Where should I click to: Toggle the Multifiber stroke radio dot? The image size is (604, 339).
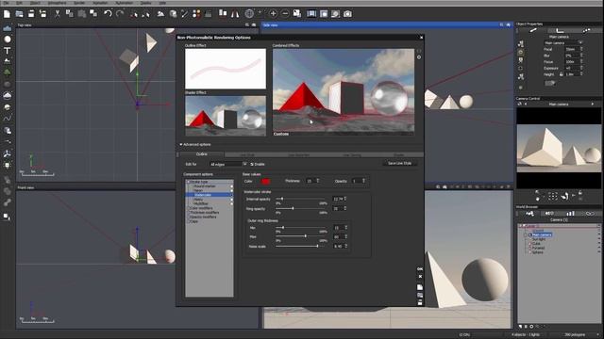coord(231,203)
